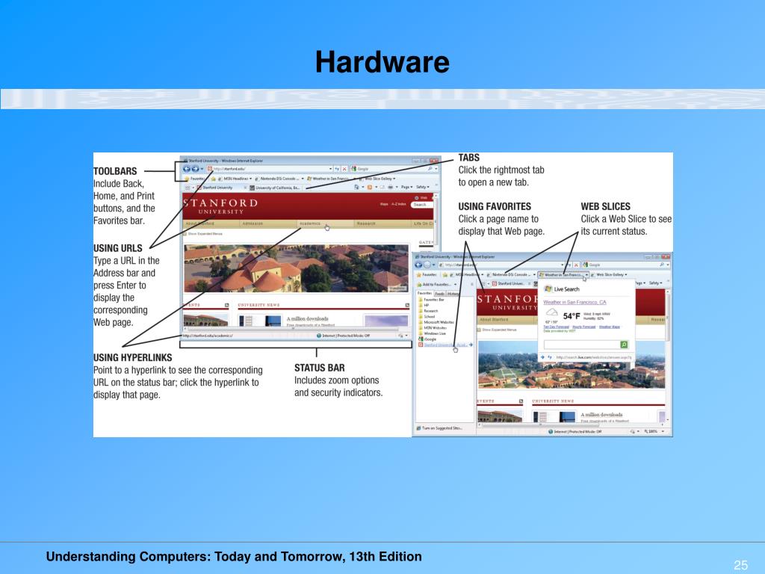Click green search button in Live Search popup

click(x=624, y=345)
